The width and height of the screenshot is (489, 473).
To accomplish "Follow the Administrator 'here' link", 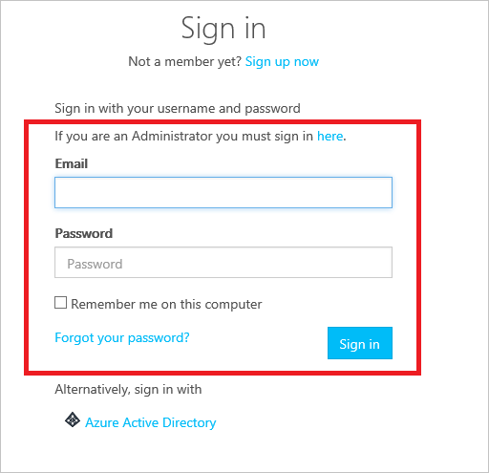I will 330,136.
